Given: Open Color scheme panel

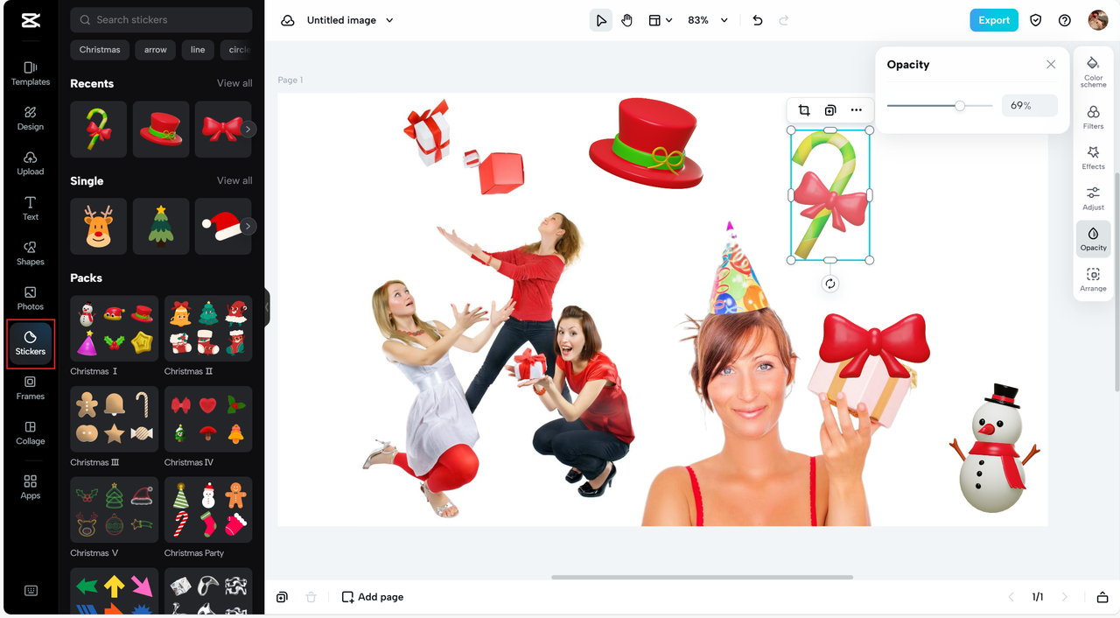Looking at the screenshot, I should click(1094, 72).
